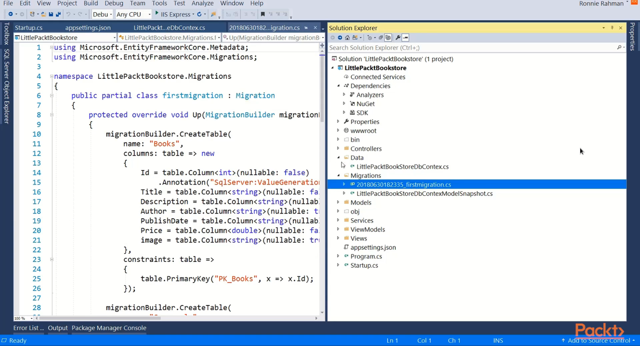Click Solution Explorer Home icon
The height and width of the screenshot is (346, 640).
click(x=347, y=38)
